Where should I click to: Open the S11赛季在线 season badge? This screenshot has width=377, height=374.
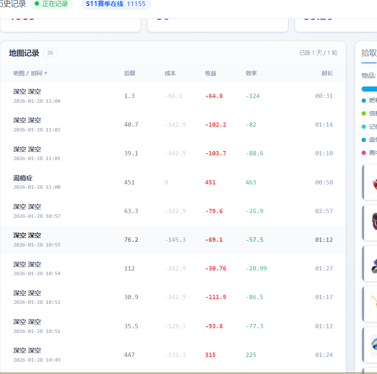click(116, 4)
